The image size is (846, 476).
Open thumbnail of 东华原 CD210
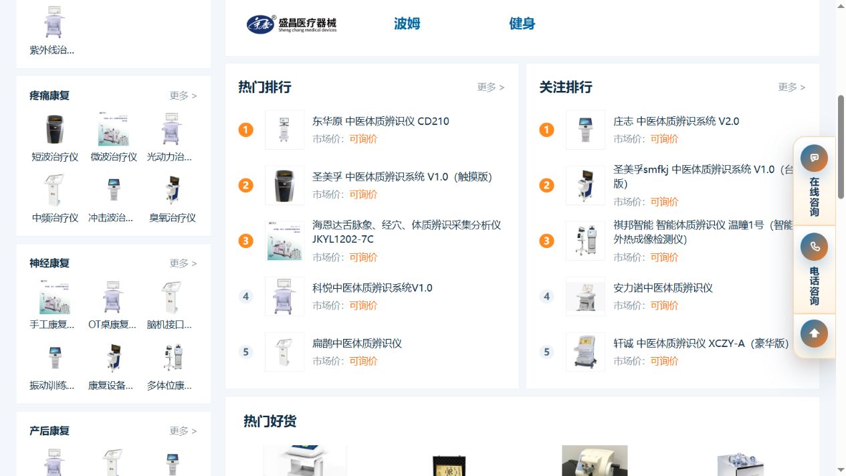tap(285, 130)
